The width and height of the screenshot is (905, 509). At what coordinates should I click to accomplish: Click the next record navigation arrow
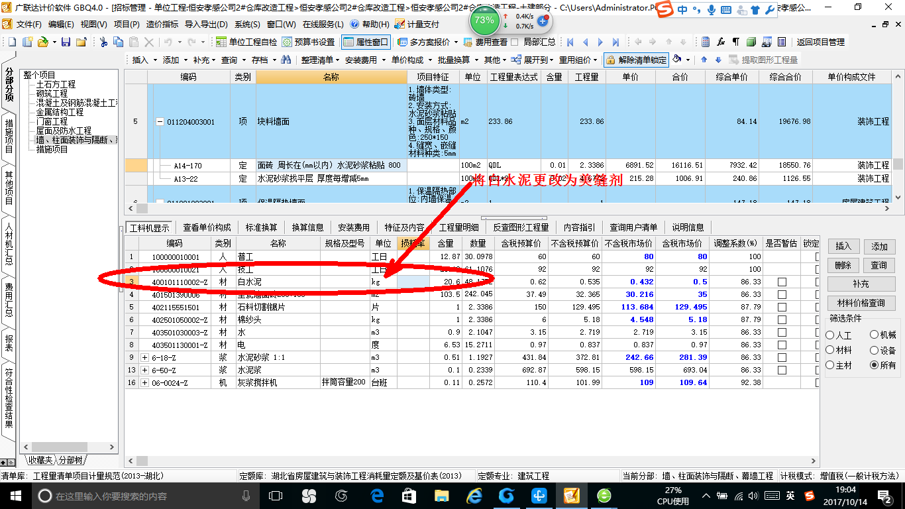click(x=601, y=42)
